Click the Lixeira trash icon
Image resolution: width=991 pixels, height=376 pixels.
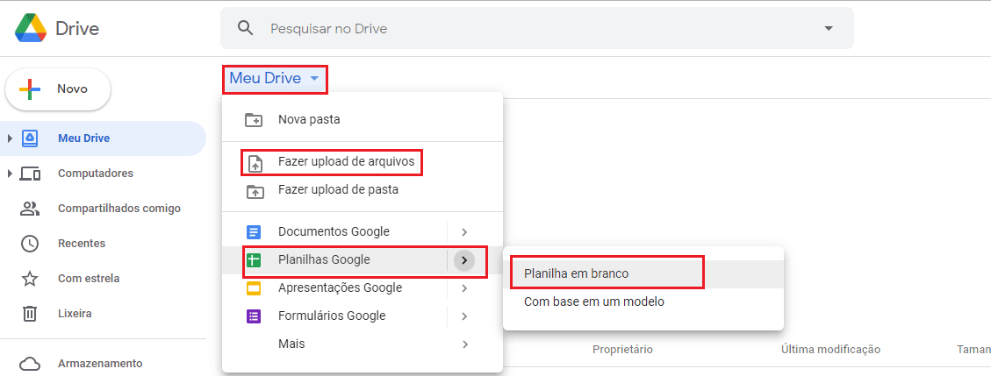click(30, 314)
